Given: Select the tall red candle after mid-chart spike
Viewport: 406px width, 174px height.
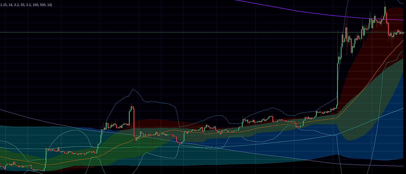Looking at the screenshot, I should [134, 122].
